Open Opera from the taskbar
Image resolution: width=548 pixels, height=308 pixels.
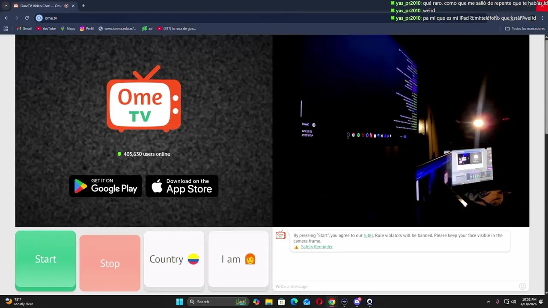[x=319, y=302]
